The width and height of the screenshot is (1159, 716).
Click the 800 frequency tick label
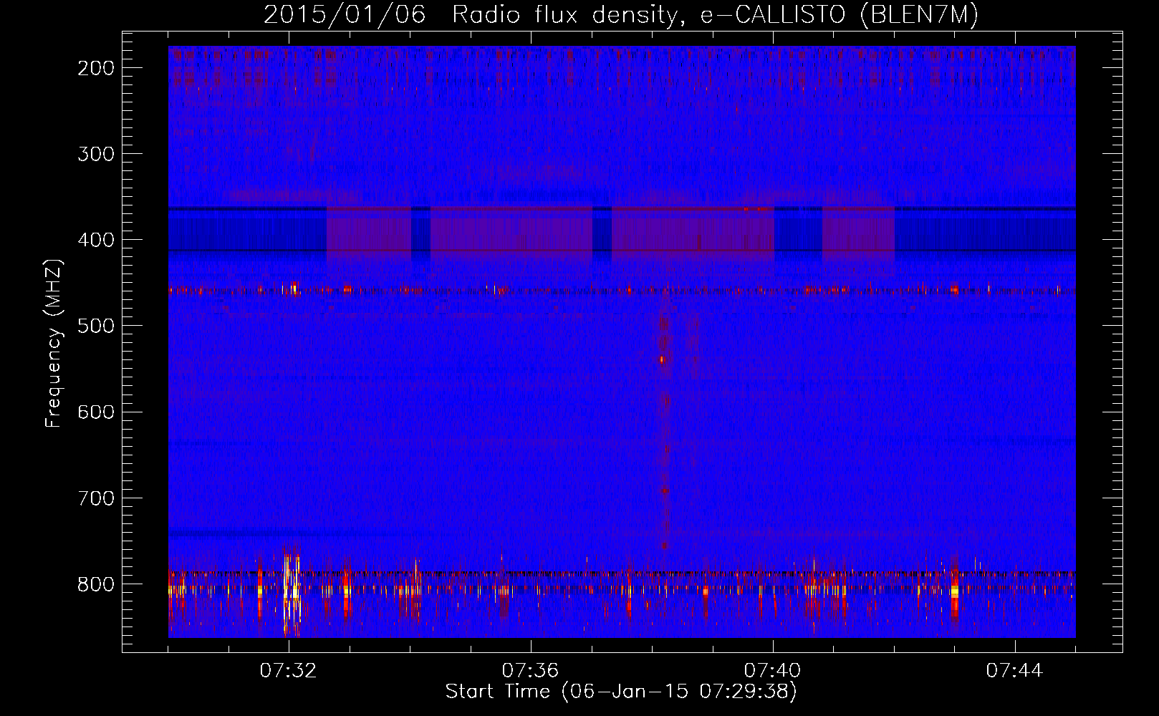pyautogui.click(x=96, y=584)
